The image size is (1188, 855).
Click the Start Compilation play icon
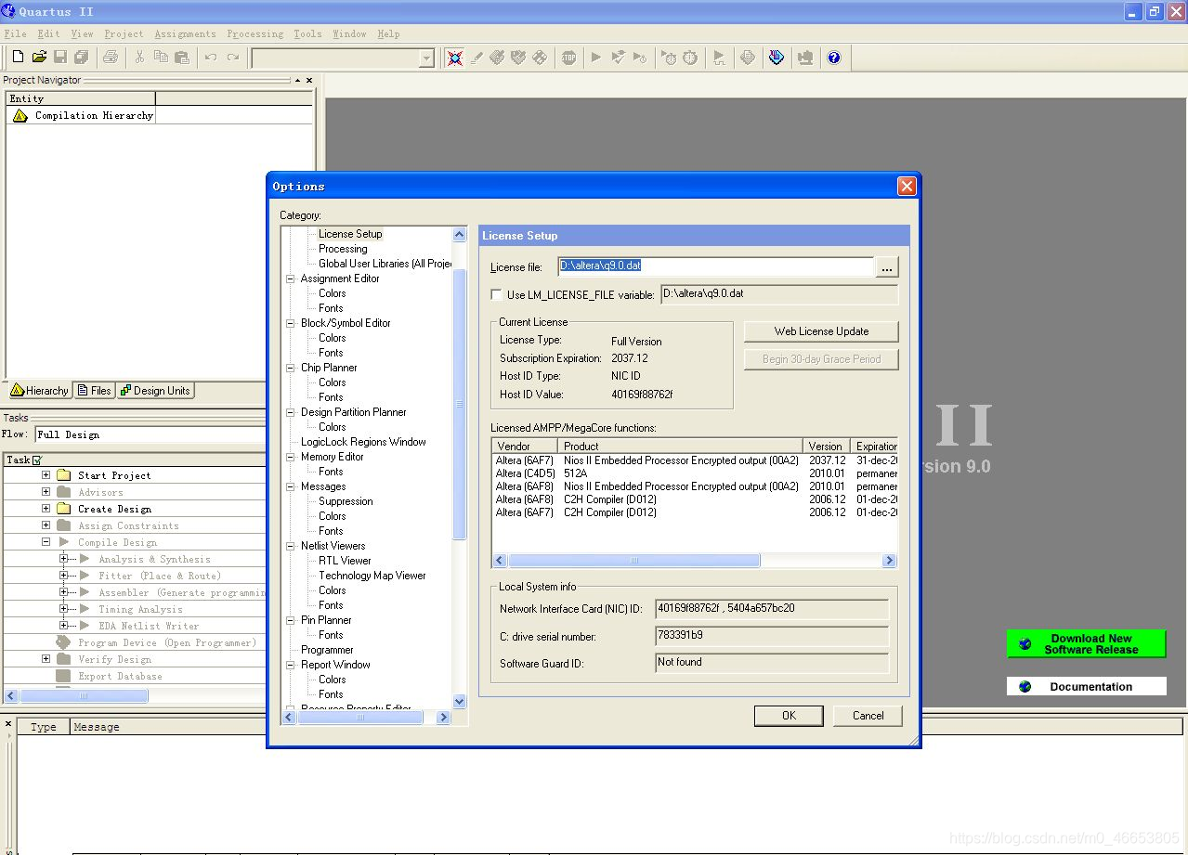[596, 58]
